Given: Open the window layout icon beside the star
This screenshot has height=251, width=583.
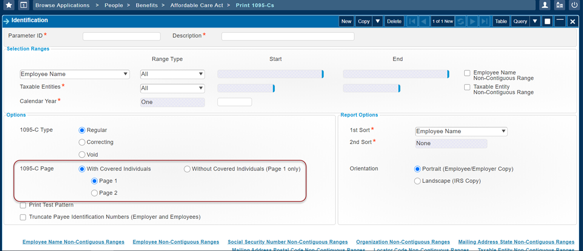Looking at the screenshot, I should [x=23, y=5].
